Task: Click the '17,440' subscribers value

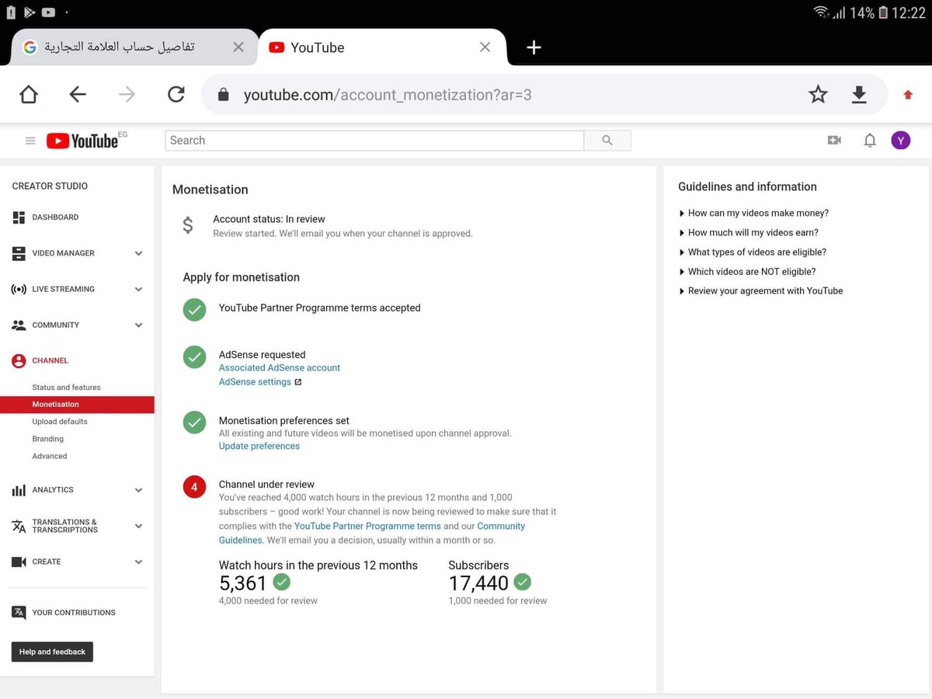Action: point(478,583)
